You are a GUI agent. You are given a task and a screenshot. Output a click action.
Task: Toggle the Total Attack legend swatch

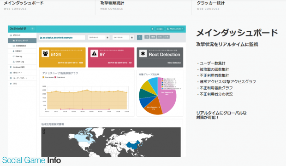point(55,77)
